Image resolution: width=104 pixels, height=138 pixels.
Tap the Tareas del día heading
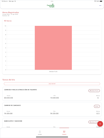tap(9, 80)
